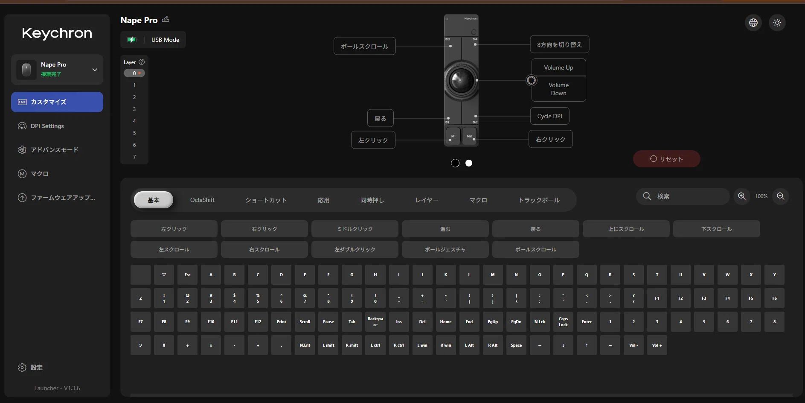The image size is (805, 403).
Task: Select the ボールスクロール device mapping label
Action: [364, 46]
